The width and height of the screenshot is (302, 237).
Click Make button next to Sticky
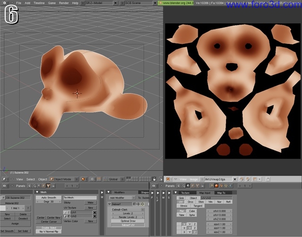coord(91,203)
